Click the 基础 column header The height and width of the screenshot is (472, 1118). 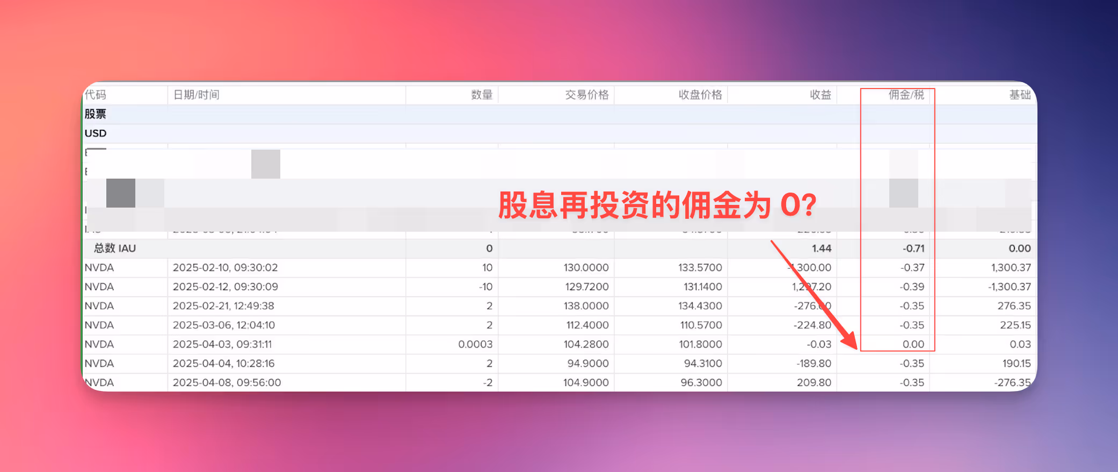coord(1020,95)
